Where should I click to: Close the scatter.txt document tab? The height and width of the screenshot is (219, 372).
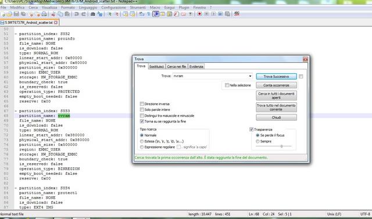point(56,23)
